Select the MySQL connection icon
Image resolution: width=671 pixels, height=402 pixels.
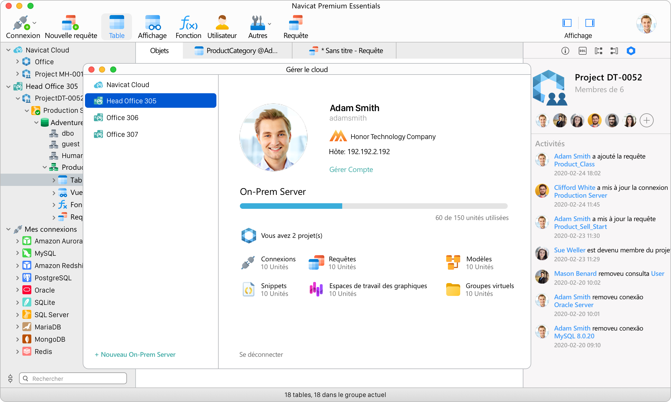click(x=27, y=253)
